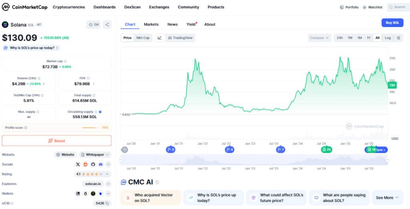This screenshot has height=209, width=410.
Task: Set chart range to 1M
Action: pos(360,38)
